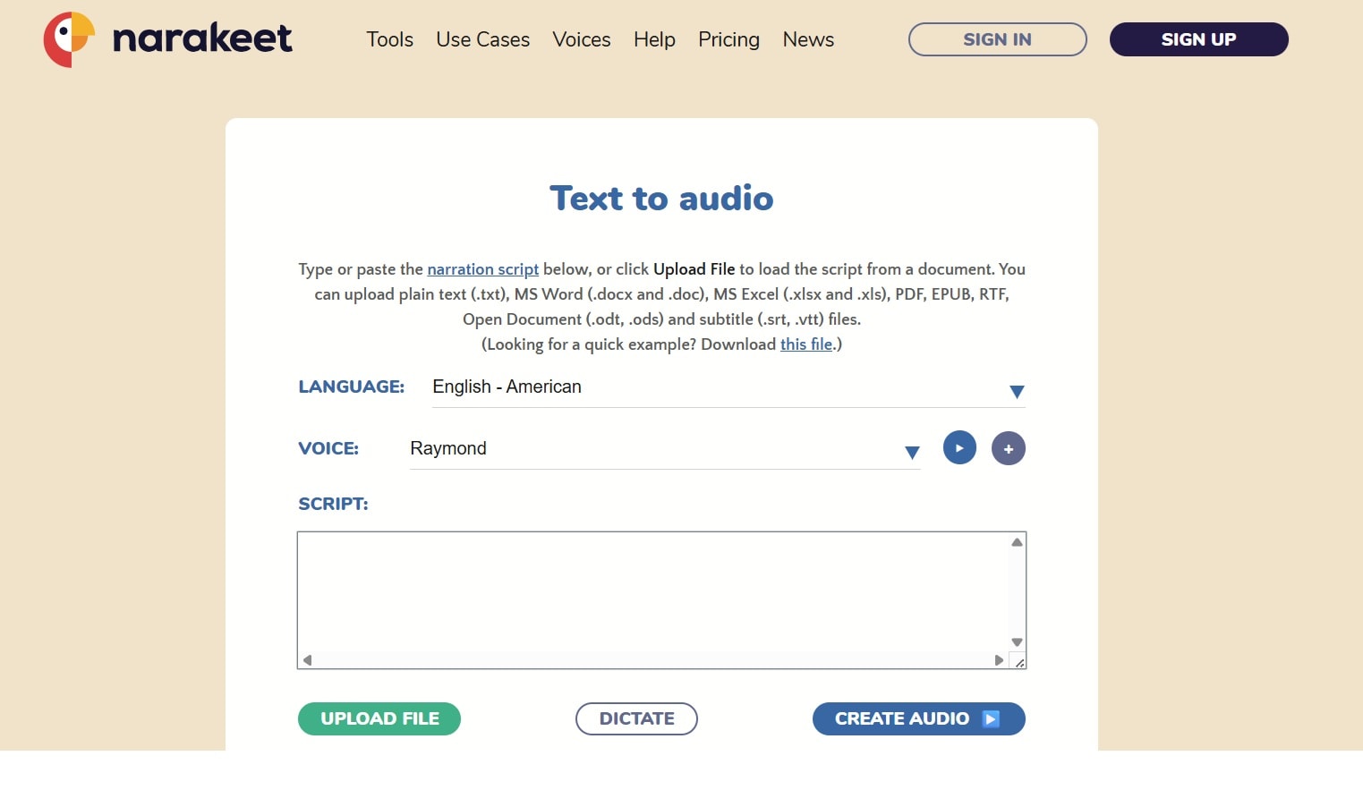The width and height of the screenshot is (1363, 790).
Task: Click the Sign In button
Action: pyautogui.click(x=998, y=39)
